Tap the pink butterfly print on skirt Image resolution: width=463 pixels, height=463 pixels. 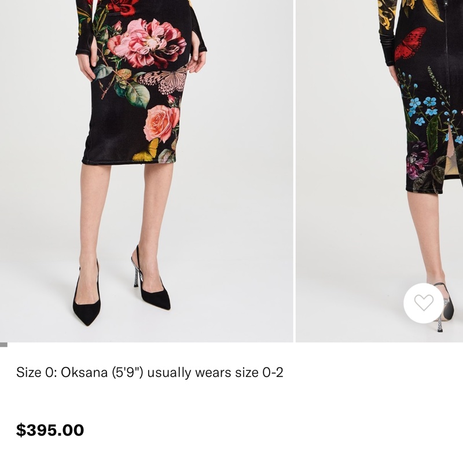[163, 80]
